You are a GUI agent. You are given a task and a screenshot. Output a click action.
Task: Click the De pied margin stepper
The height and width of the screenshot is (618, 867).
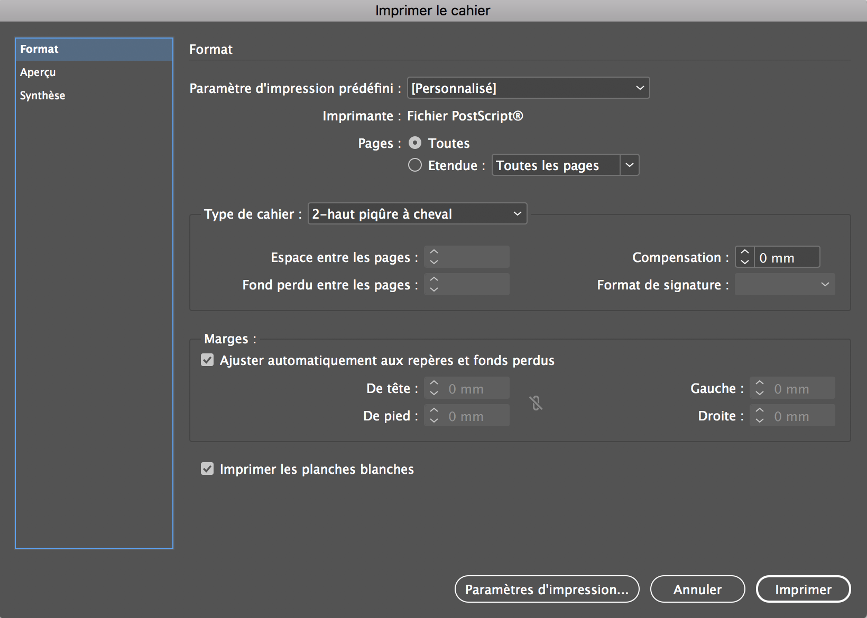tap(434, 416)
